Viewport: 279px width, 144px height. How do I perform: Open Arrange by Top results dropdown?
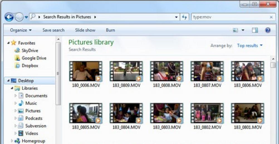click(x=250, y=46)
